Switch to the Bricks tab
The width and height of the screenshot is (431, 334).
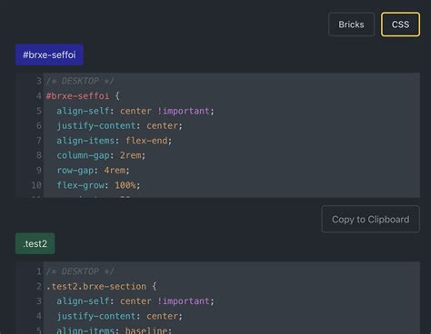click(x=351, y=25)
